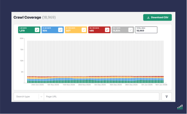Select the Total URLs summary card

tap(146, 30)
